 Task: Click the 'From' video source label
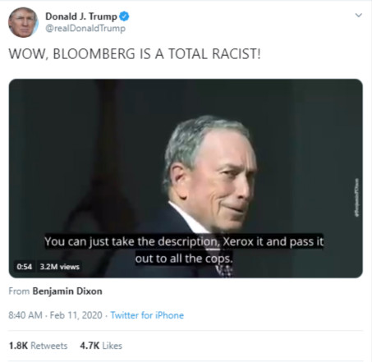pyautogui.click(x=19, y=291)
